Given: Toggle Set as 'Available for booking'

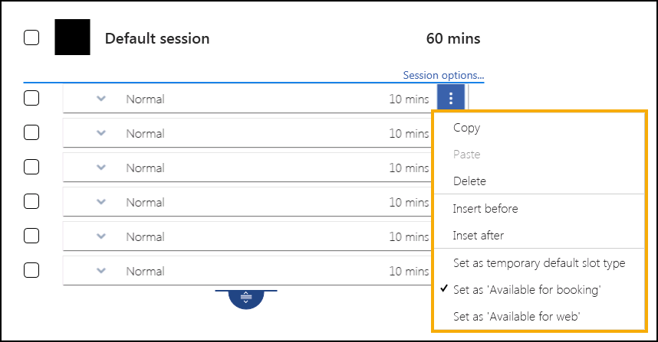Looking at the screenshot, I should click(526, 290).
